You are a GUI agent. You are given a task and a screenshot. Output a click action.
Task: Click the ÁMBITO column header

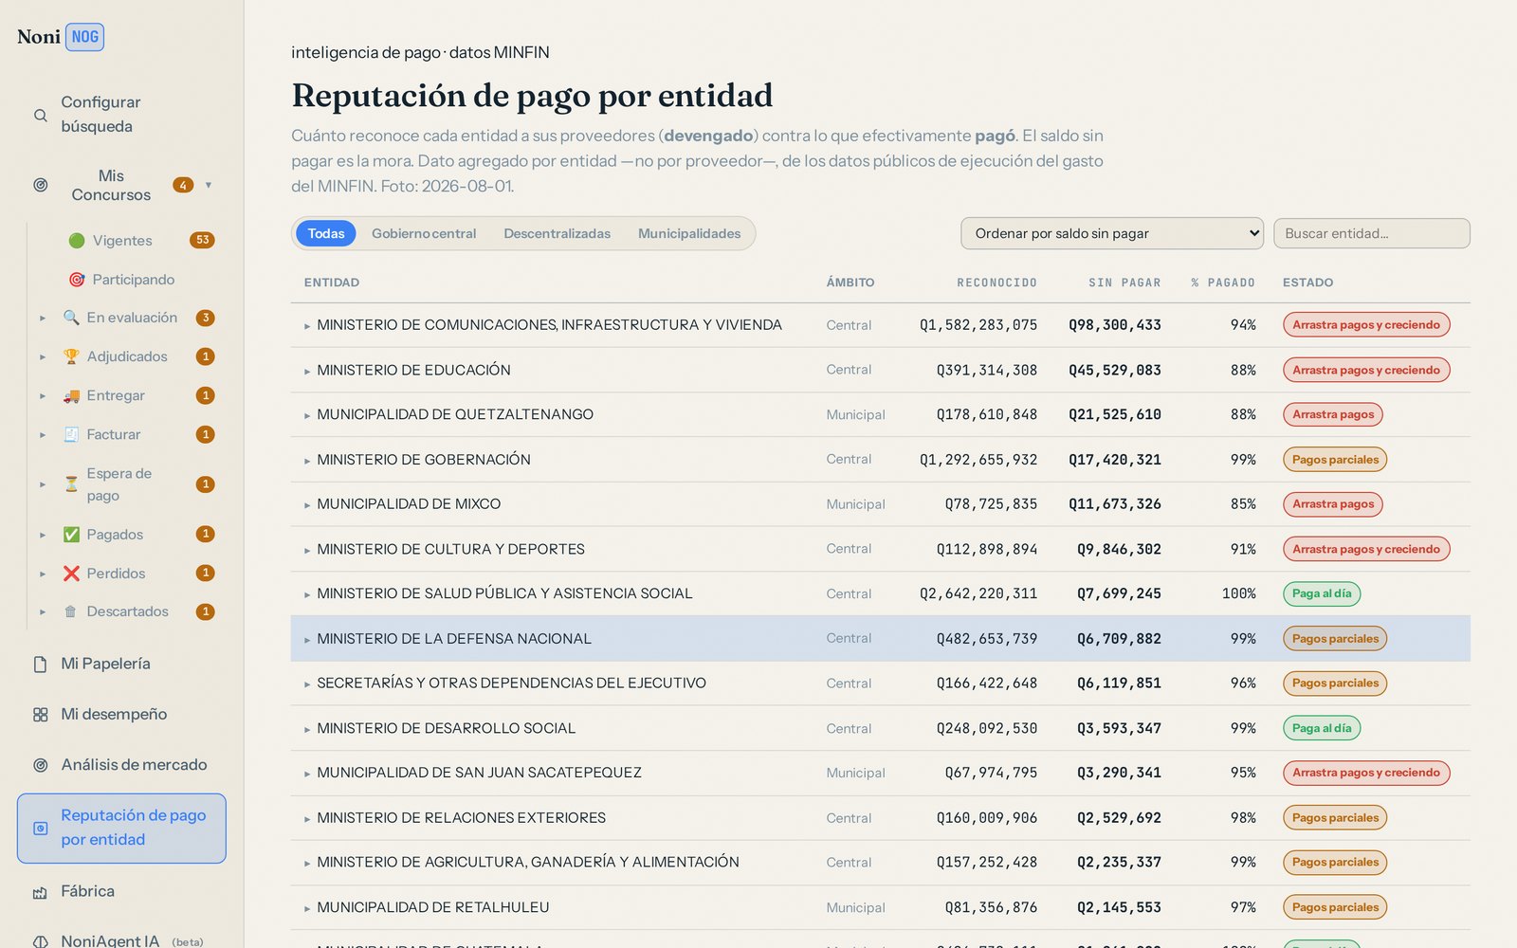pos(850,283)
